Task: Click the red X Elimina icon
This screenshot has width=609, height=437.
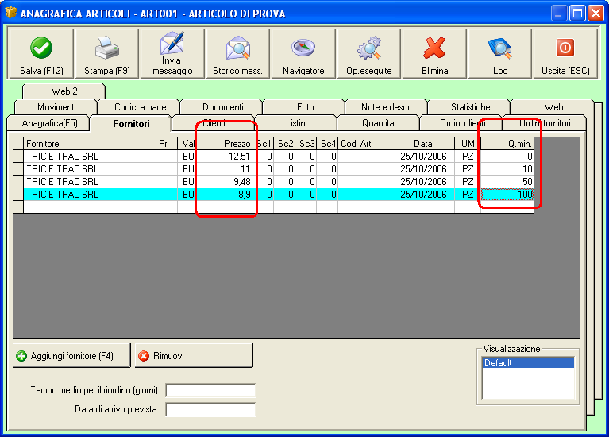Action: pyautogui.click(x=434, y=48)
